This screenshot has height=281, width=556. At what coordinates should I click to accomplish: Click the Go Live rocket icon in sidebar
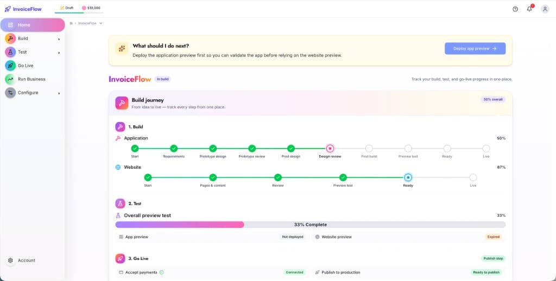10,66
